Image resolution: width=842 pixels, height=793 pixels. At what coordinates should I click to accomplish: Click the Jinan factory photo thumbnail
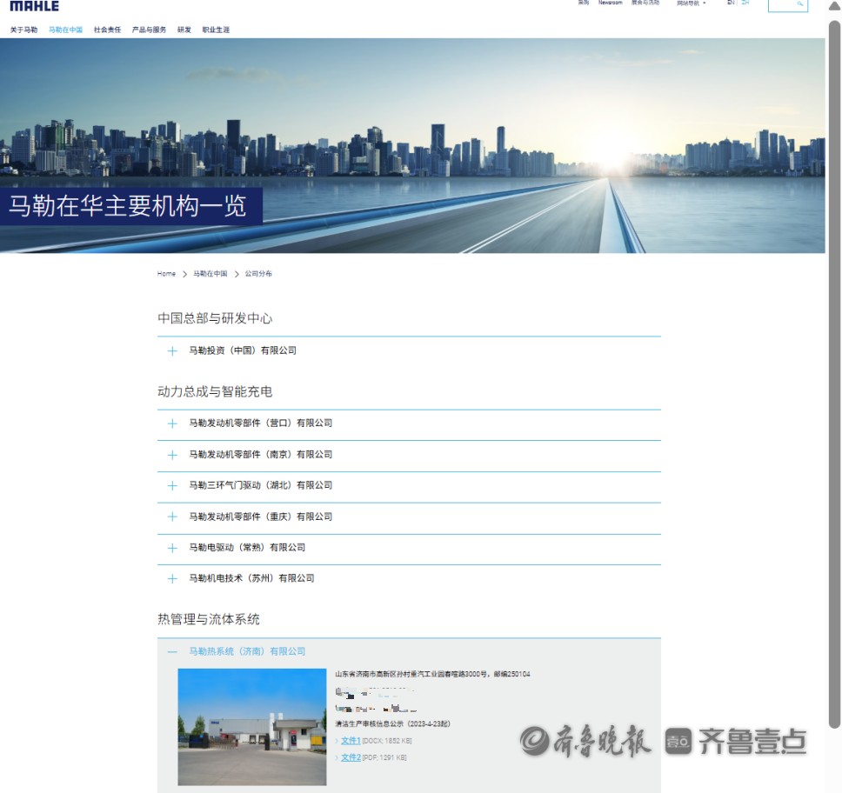[252, 727]
